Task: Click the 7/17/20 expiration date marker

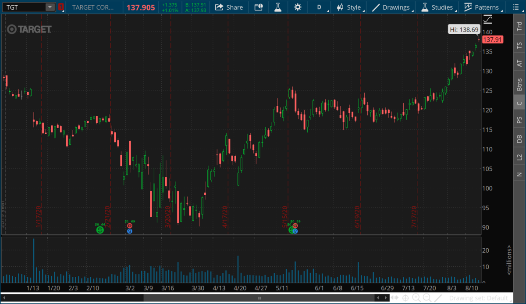Action: coord(414,216)
